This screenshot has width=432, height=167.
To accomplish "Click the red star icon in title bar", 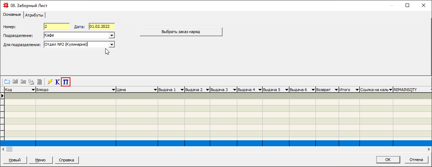I will point(5,5).
